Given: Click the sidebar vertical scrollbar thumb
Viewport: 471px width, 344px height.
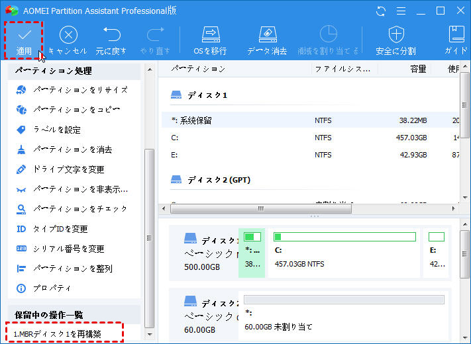Looking at the screenshot, I should [x=149, y=238].
